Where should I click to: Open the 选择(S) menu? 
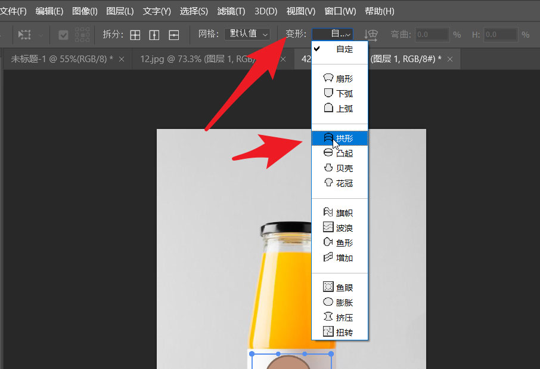point(194,11)
